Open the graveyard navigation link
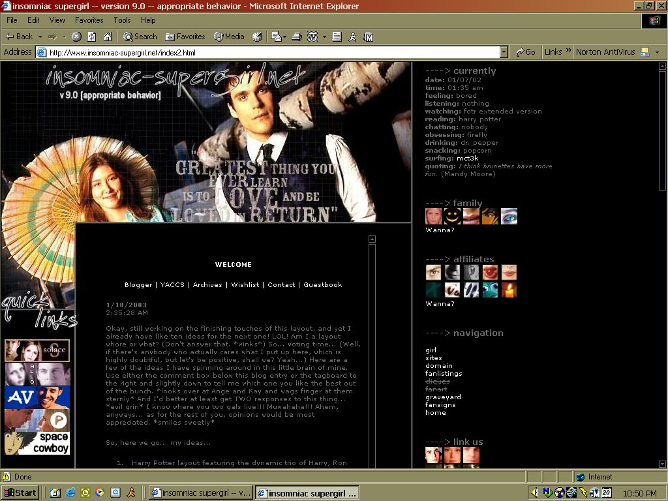 (443, 397)
